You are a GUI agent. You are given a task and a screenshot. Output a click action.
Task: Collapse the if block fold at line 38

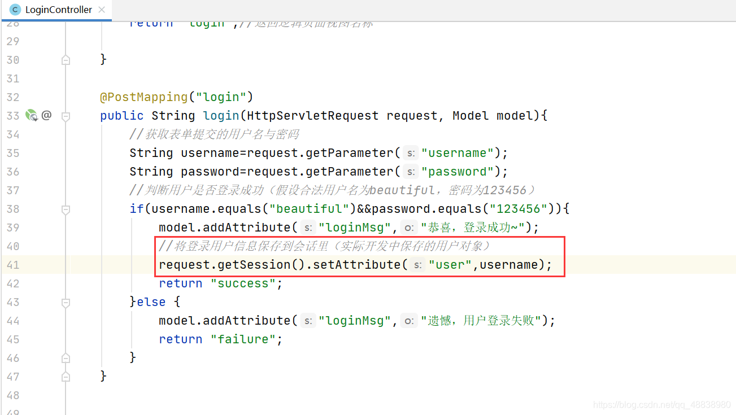66,209
